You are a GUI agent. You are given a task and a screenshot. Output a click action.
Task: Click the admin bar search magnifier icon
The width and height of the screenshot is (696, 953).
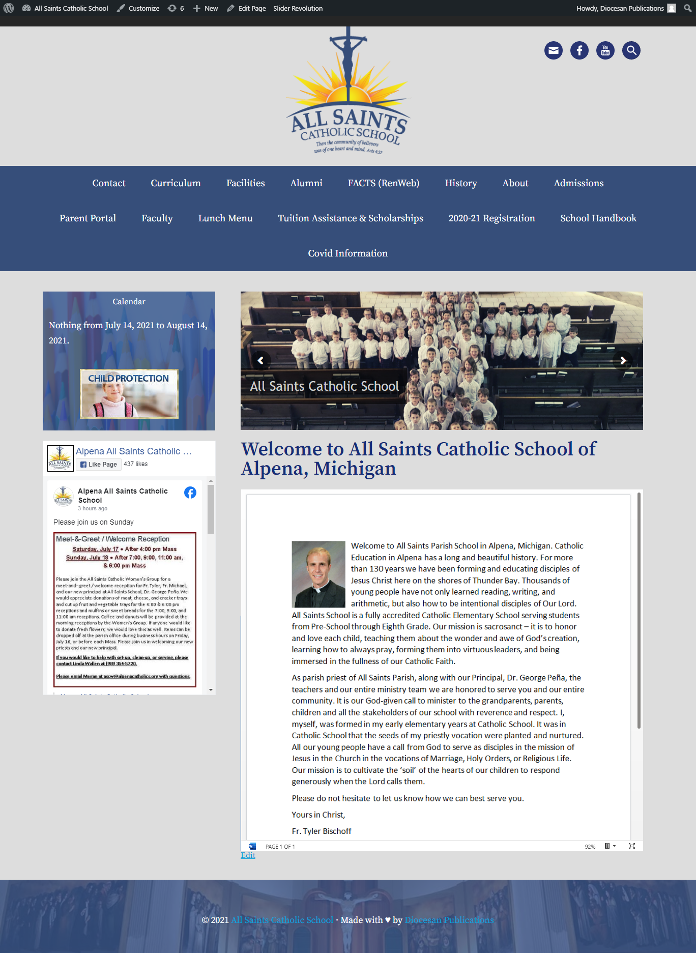pos(687,8)
